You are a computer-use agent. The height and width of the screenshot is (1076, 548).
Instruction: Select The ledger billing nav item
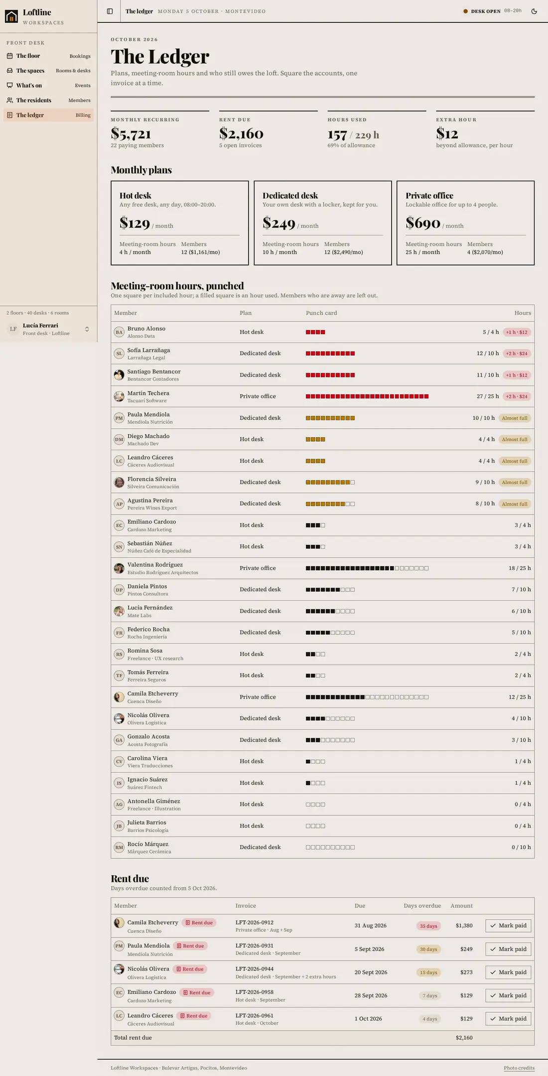[48, 115]
